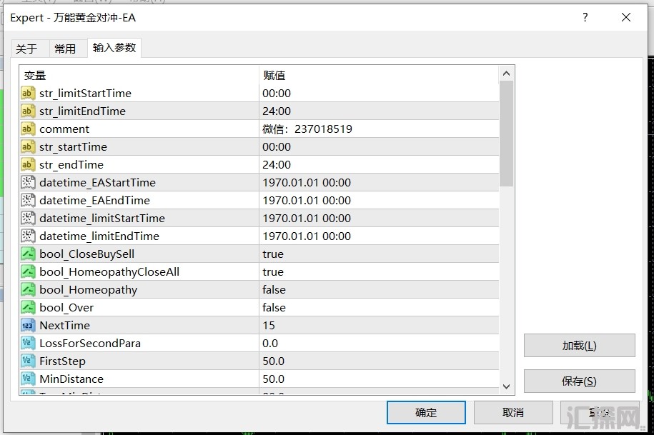Click the variable name MinDistance
Viewport: 654px width, 435px height.
coord(71,379)
